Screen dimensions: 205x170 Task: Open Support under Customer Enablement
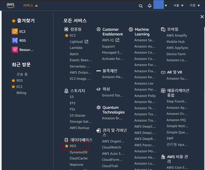108,47
